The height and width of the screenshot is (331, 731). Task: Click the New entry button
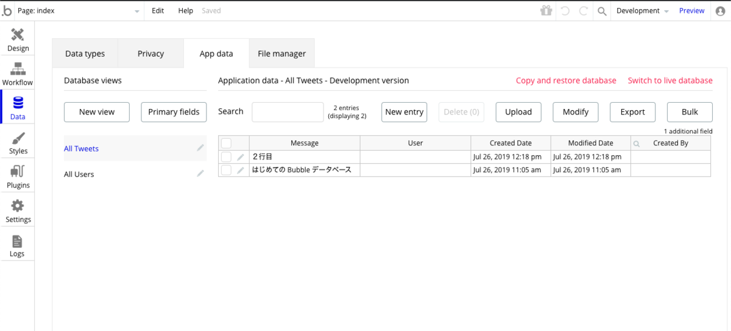coord(404,112)
